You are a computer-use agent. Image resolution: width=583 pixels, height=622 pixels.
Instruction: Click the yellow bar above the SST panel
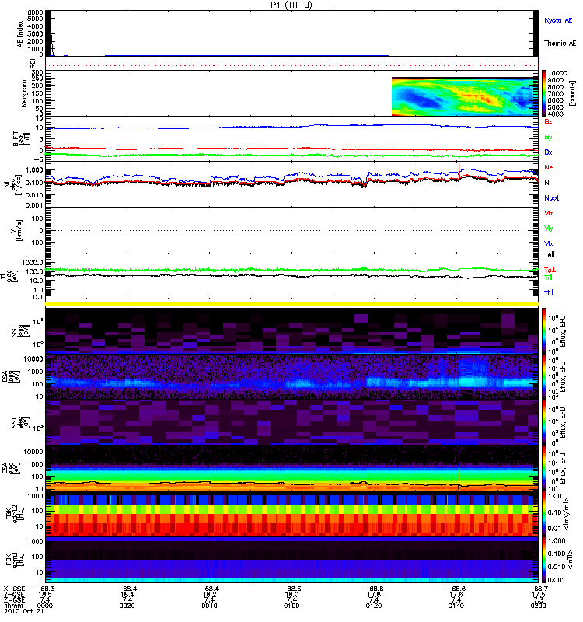point(292,304)
